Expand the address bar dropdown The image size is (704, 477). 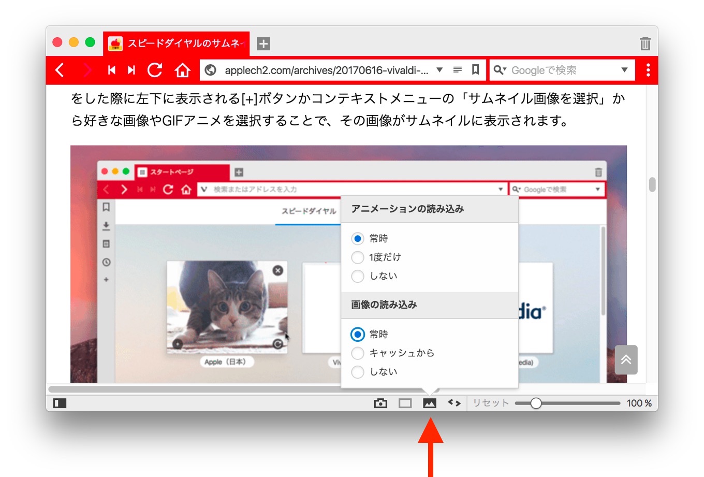click(x=439, y=70)
